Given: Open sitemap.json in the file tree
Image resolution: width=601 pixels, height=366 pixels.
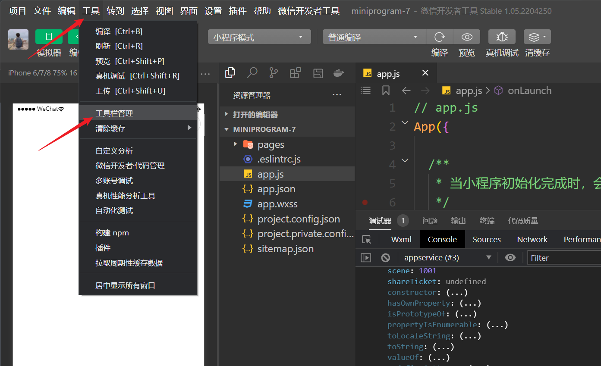Looking at the screenshot, I should (287, 249).
